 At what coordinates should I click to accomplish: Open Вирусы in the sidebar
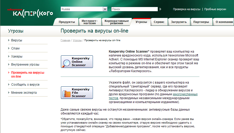(17, 40)
